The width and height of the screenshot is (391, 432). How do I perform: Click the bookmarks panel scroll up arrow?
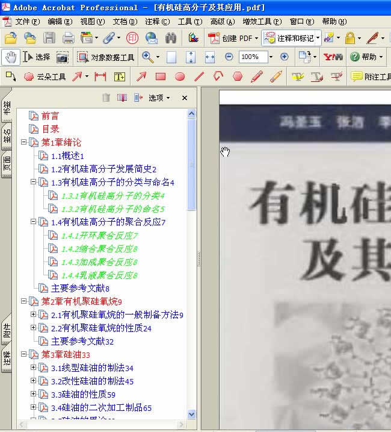tap(191, 113)
